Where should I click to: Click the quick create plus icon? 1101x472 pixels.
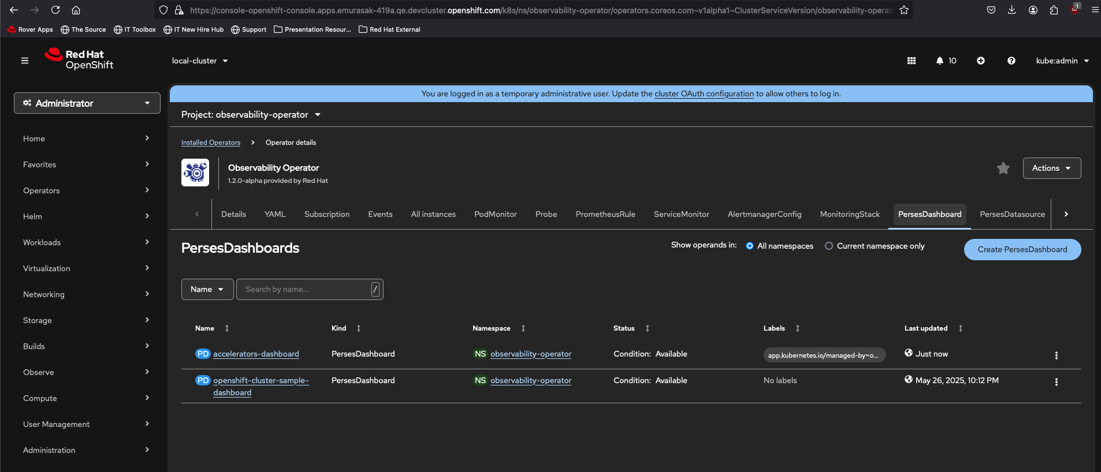(x=981, y=61)
